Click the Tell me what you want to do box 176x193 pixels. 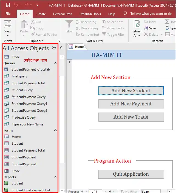pos(151,14)
